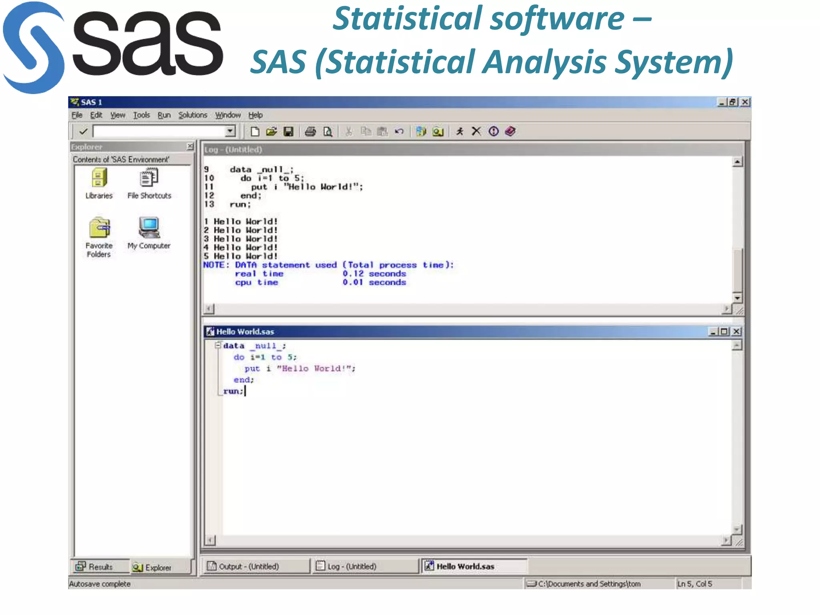This screenshot has width=820, height=615.
Task: Select the Output - (Untitled) window tab
Action: tap(256, 567)
